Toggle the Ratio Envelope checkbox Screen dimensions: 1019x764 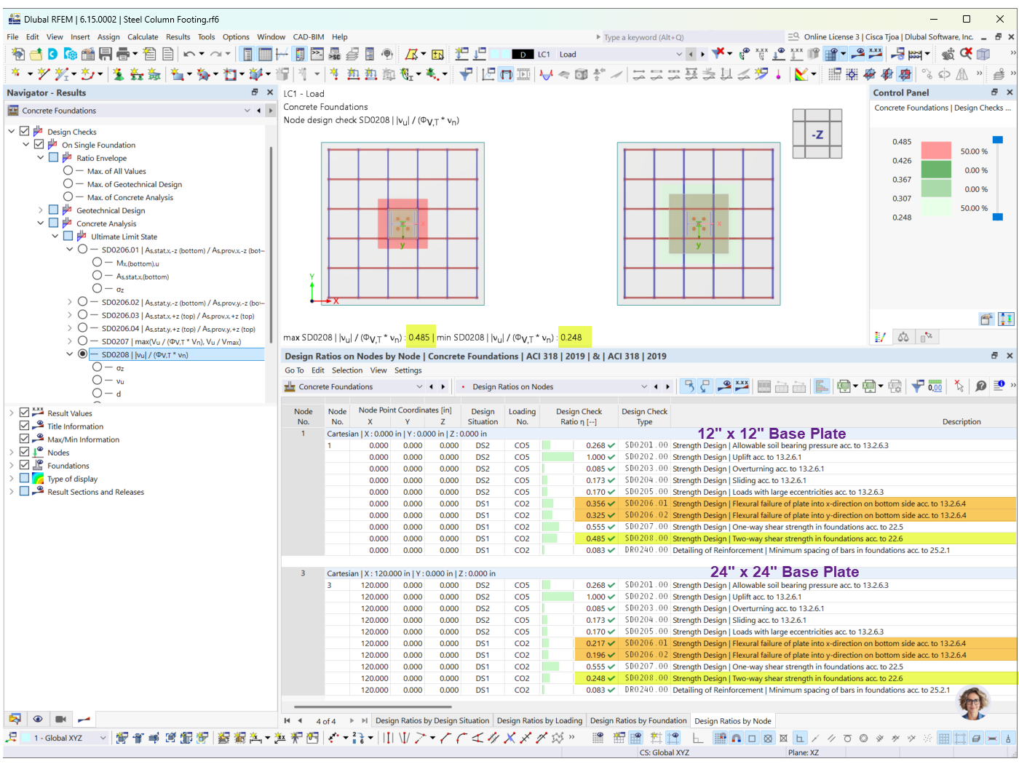[54, 158]
